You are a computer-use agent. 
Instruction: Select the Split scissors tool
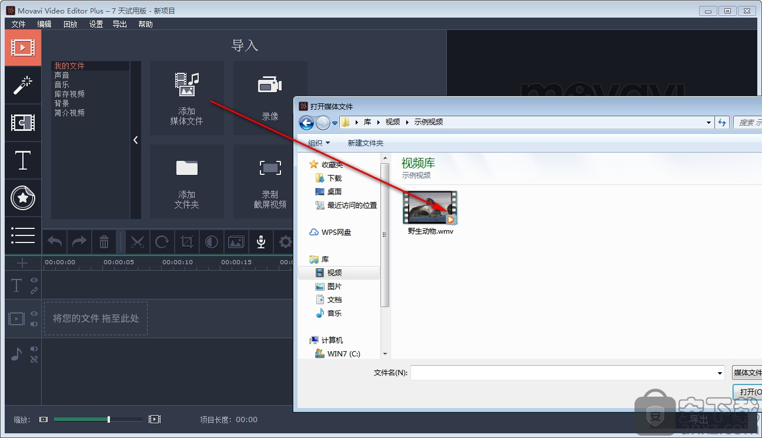coord(138,241)
